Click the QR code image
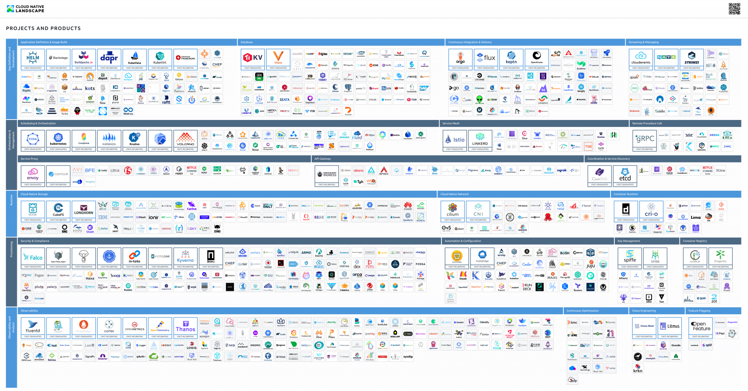Image resolution: width=748 pixels, height=391 pixels. click(x=734, y=9)
